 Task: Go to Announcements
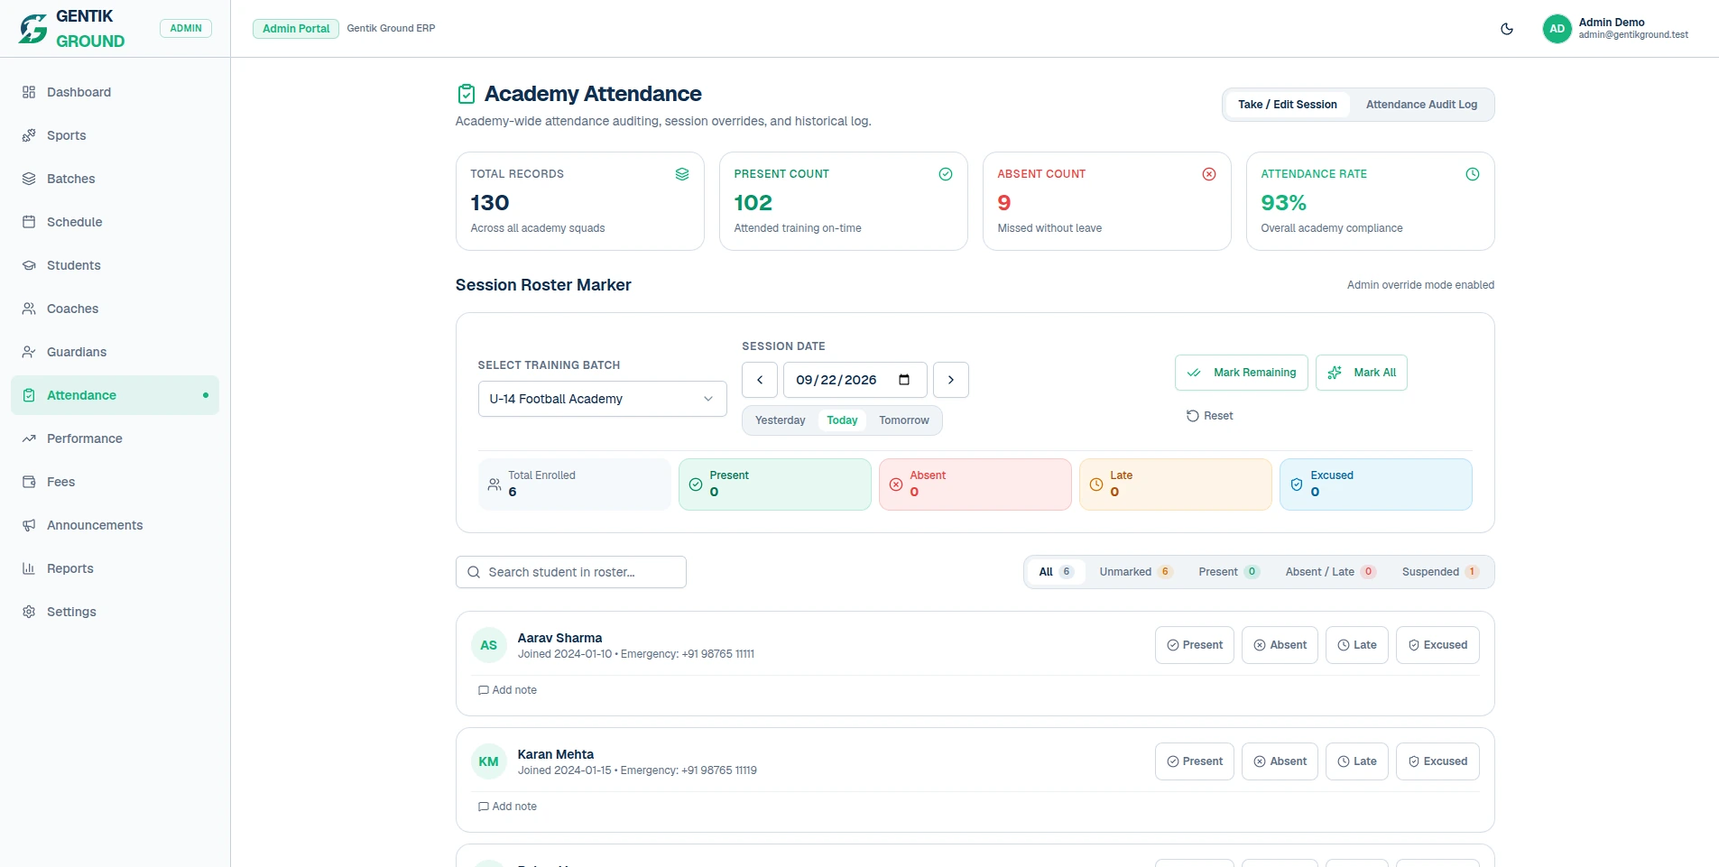click(x=115, y=525)
